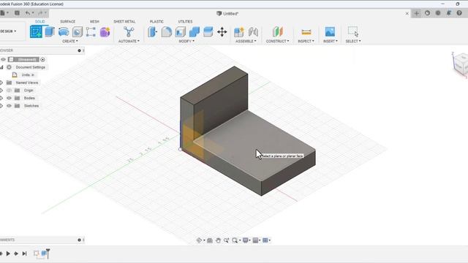Open the ASSEMBLE dropdown menu

[246, 41]
